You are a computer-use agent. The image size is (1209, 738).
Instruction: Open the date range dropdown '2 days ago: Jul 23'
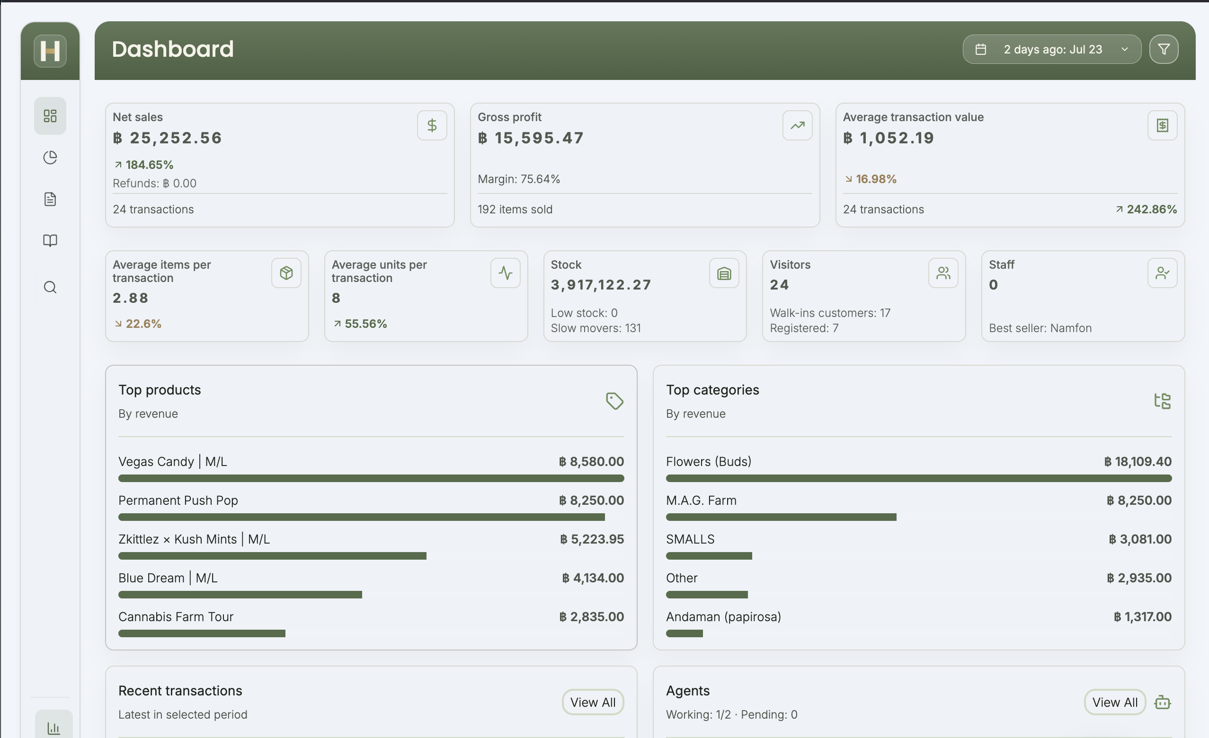pos(1052,49)
